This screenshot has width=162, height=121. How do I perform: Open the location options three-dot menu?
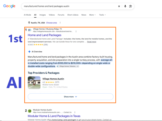click(60, 23)
